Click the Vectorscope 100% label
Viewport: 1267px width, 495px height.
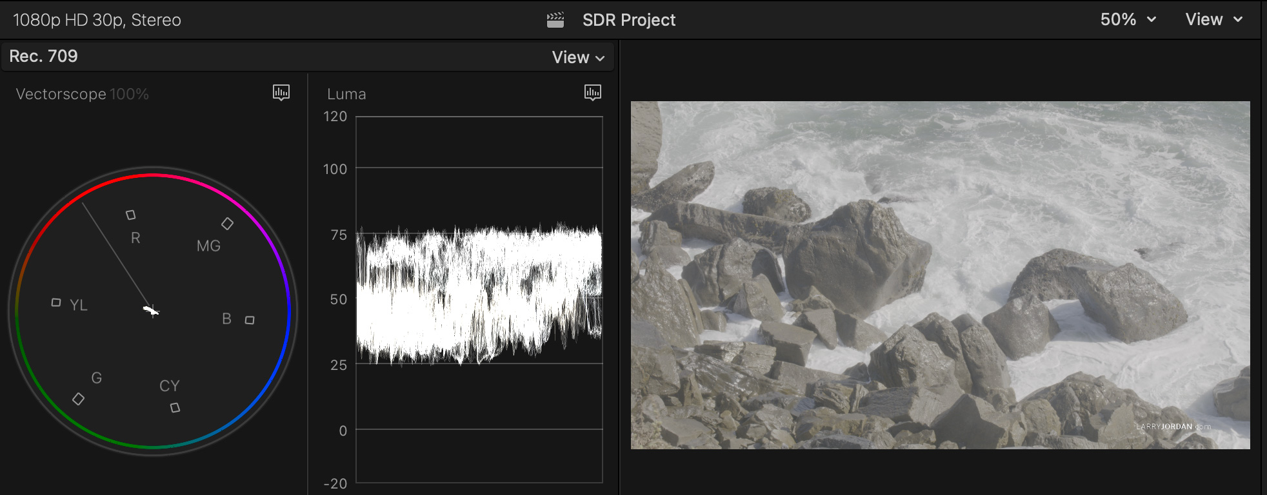[x=82, y=94]
